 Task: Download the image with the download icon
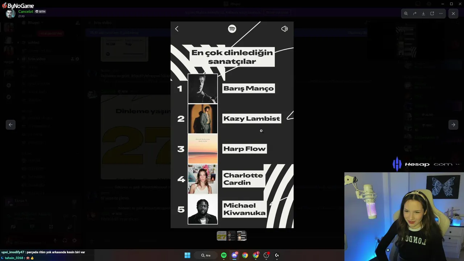tap(423, 13)
